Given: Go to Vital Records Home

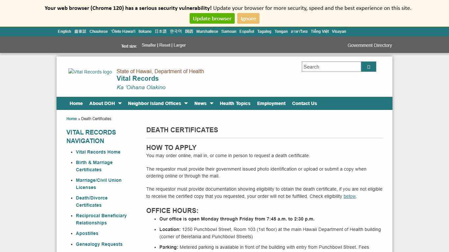Looking at the screenshot, I should coord(98,152).
